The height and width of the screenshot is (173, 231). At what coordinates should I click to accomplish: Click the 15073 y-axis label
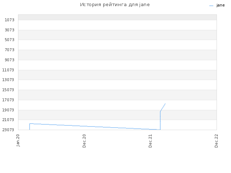click(x=8, y=90)
